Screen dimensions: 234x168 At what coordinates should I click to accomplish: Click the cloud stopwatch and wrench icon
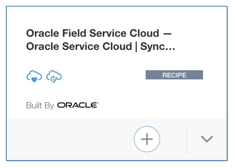click(x=54, y=76)
